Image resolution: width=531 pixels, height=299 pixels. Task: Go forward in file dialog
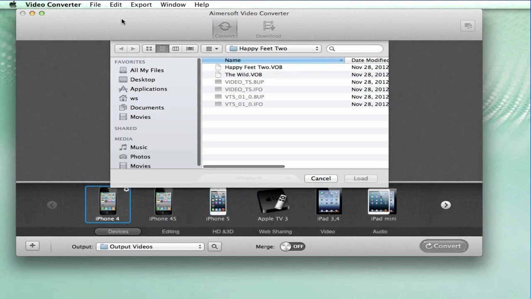[x=133, y=49]
